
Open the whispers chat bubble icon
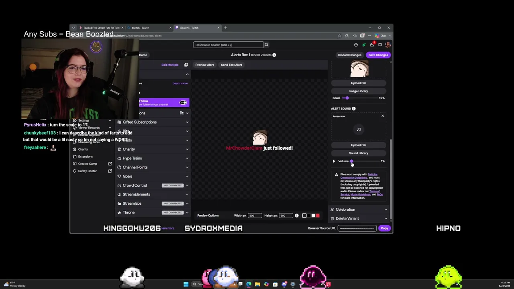(380, 45)
